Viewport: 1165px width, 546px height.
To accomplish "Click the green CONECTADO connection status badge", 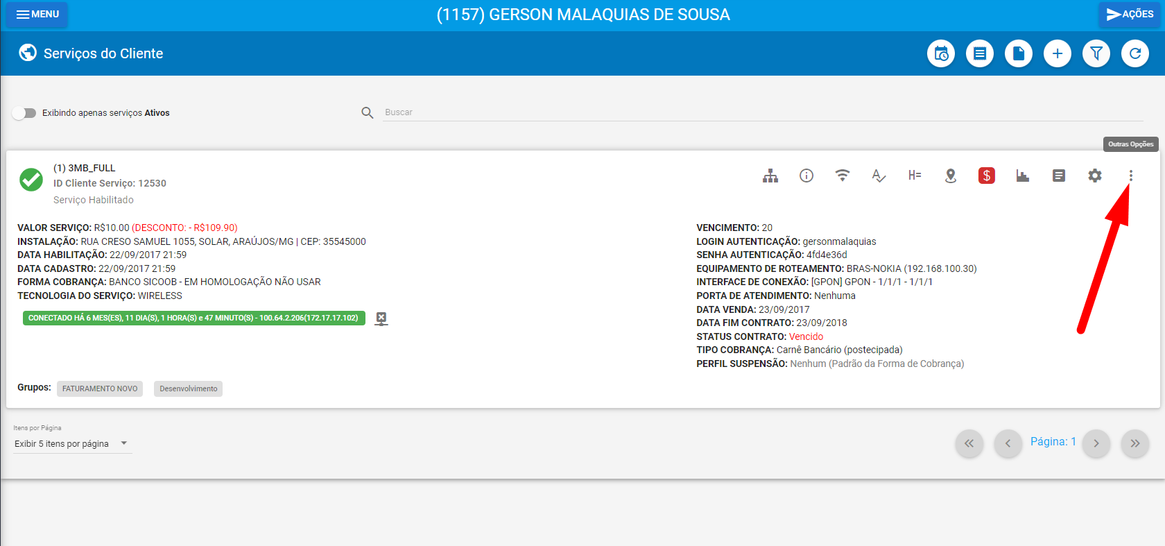I will [x=194, y=318].
